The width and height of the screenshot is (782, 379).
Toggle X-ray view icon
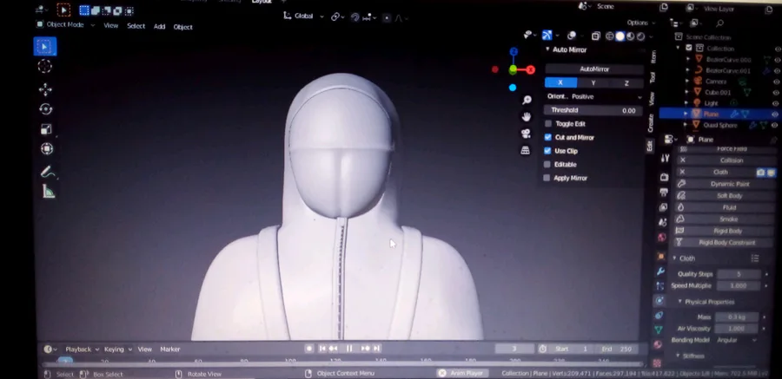(x=596, y=36)
